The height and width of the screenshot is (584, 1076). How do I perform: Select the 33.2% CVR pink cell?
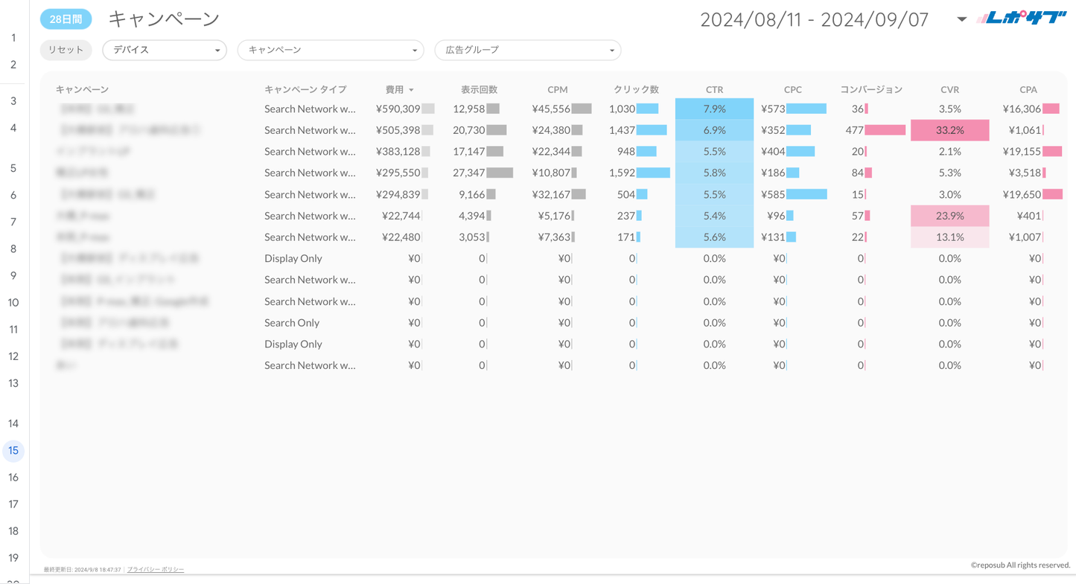coord(949,130)
